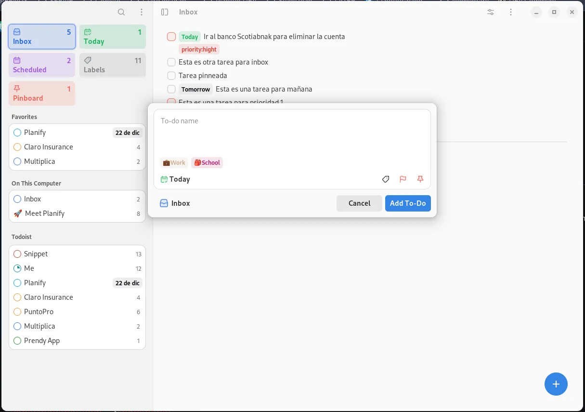The image size is (585, 412).
Task: Open the sidebar three-dot menu
Action: [141, 12]
